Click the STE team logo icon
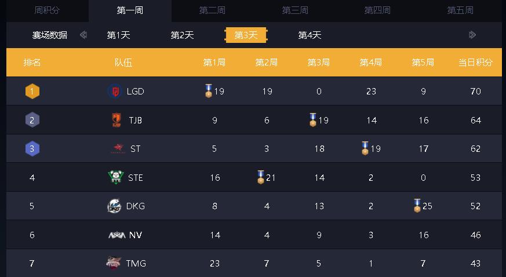This screenshot has height=277, width=506. [x=116, y=177]
